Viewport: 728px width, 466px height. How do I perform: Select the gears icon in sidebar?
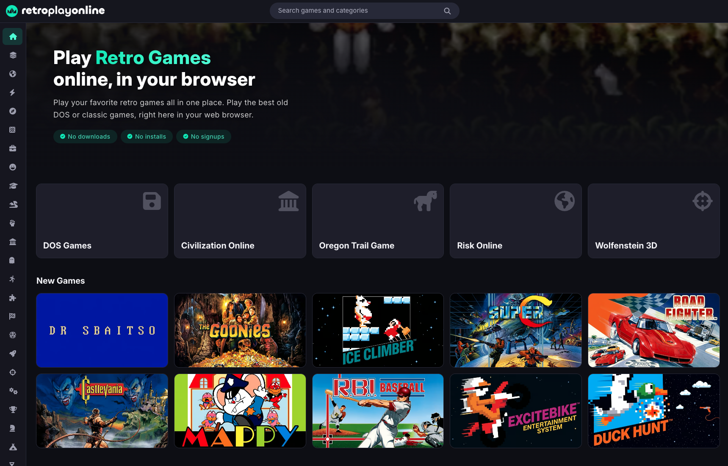13,391
